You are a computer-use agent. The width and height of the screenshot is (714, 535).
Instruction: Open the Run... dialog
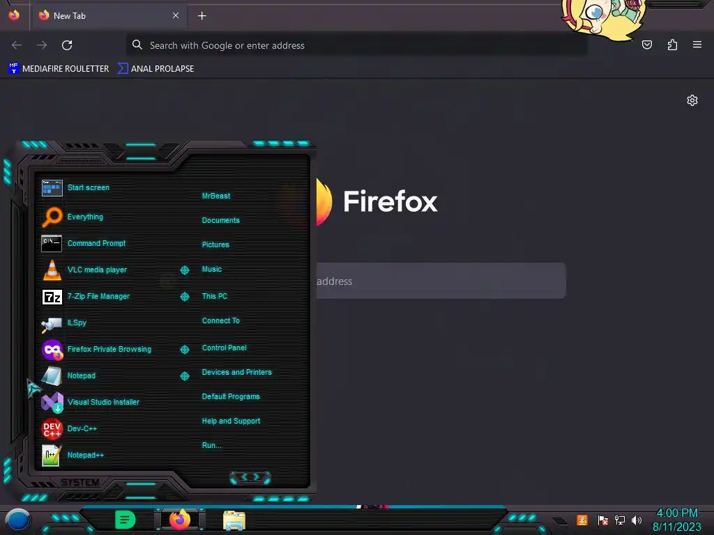pos(212,445)
